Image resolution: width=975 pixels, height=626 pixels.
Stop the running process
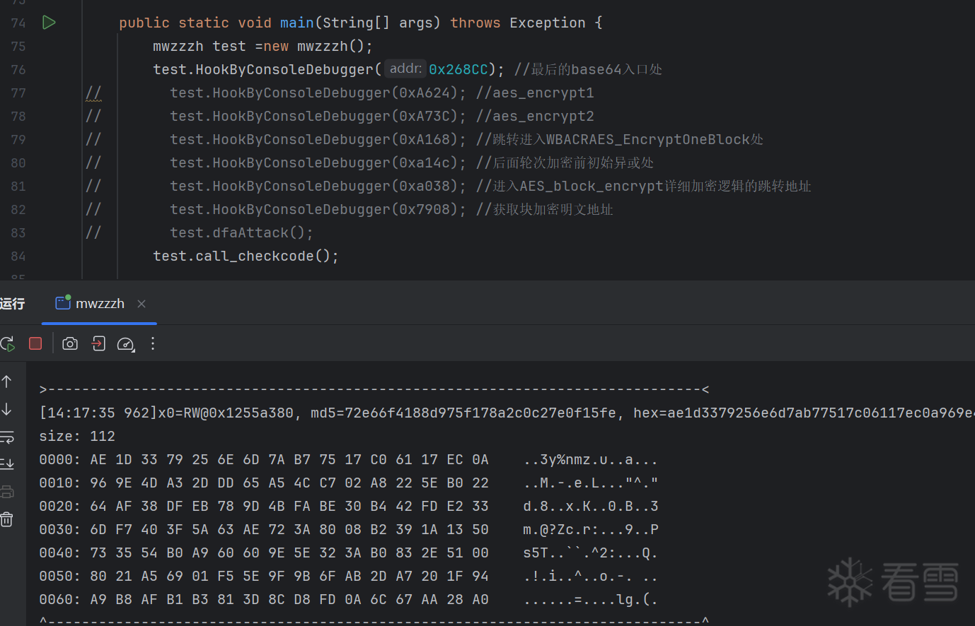35,343
